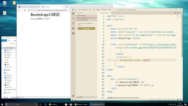This screenshot has width=188, height=106.
Task: Open the Debug menu in VS Code
Action: 98,10
